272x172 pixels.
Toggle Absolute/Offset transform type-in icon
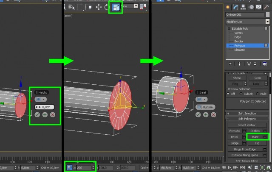click(69, 167)
